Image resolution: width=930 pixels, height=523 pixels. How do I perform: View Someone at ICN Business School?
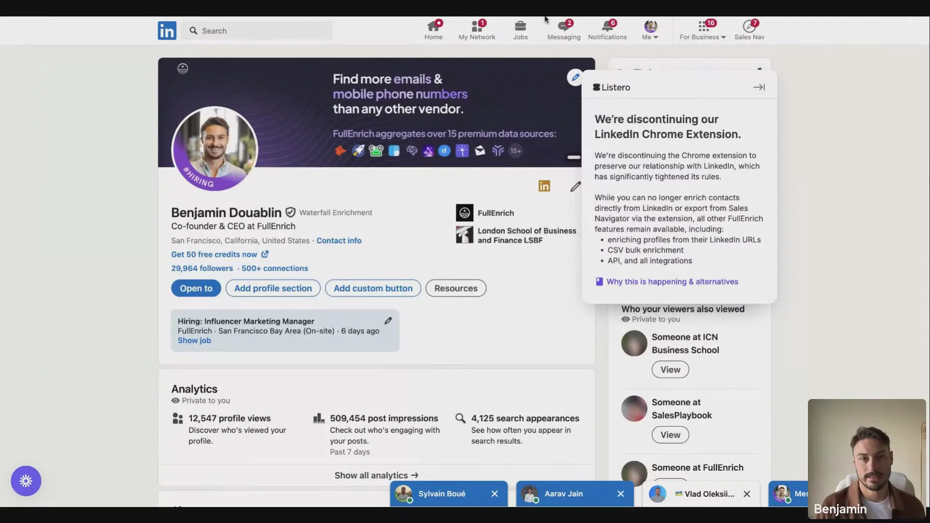point(670,369)
